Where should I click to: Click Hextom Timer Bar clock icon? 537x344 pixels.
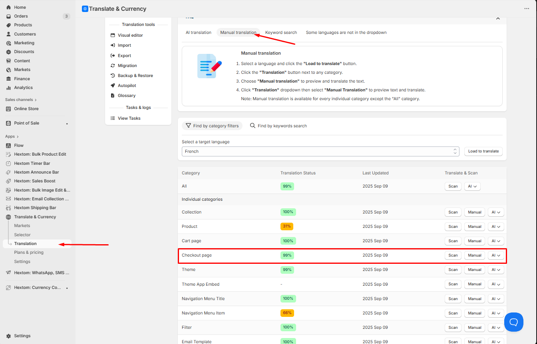(9, 164)
